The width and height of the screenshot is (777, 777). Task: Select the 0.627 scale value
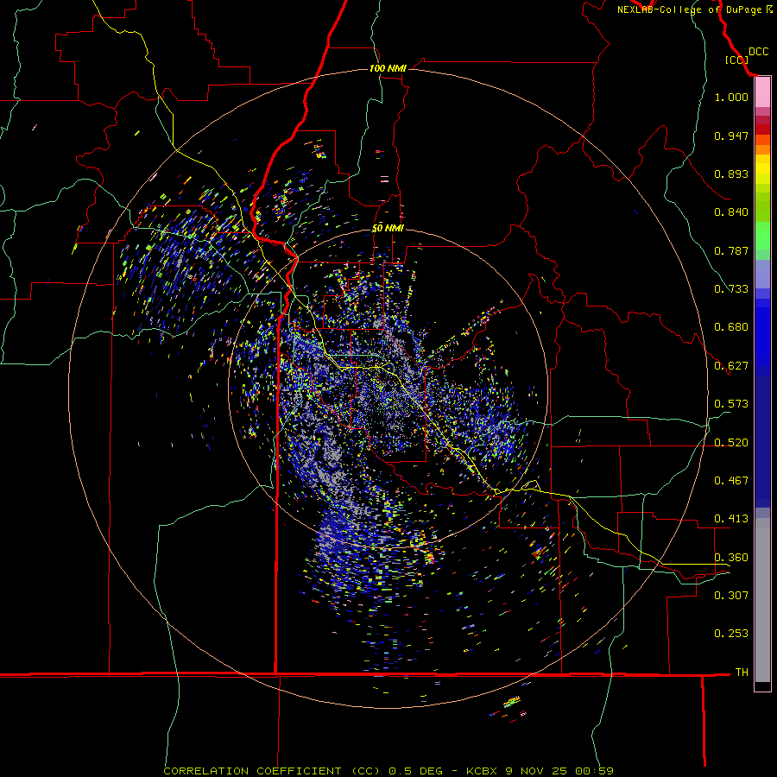pyautogui.click(x=731, y=366)
